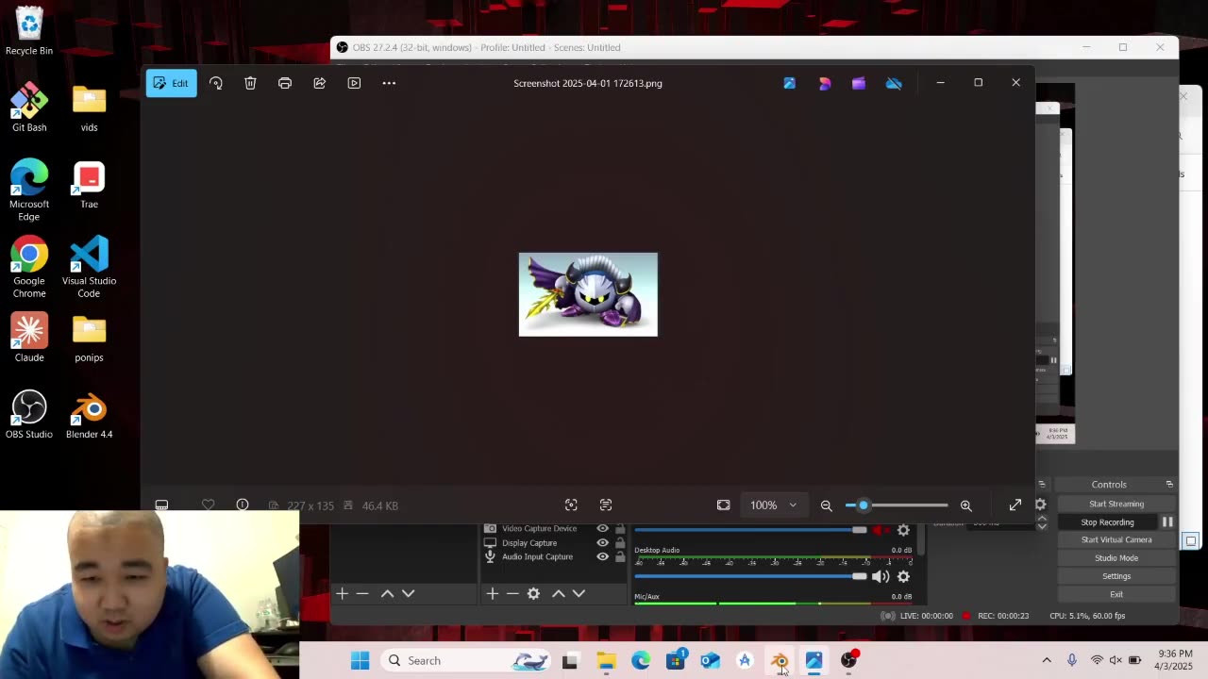
Task: Click the purple app icon in Photos title bar
Action: (859, 83)
